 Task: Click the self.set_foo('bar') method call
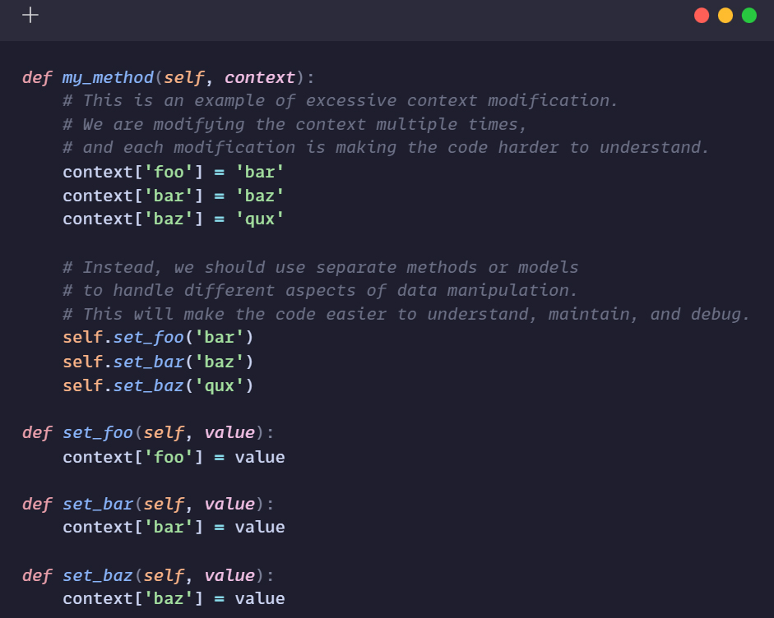click(156, 337)
